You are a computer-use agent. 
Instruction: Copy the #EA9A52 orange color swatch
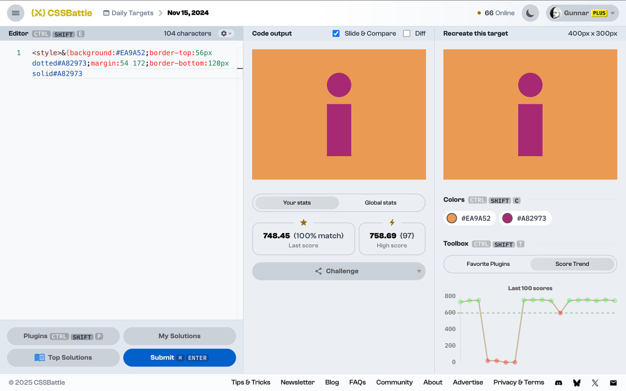[x=469, y=218]
